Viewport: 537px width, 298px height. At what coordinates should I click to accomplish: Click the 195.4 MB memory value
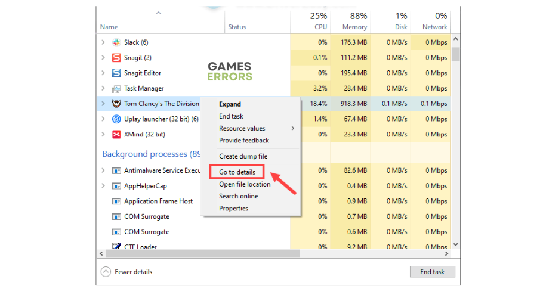[x=354, y=73]
